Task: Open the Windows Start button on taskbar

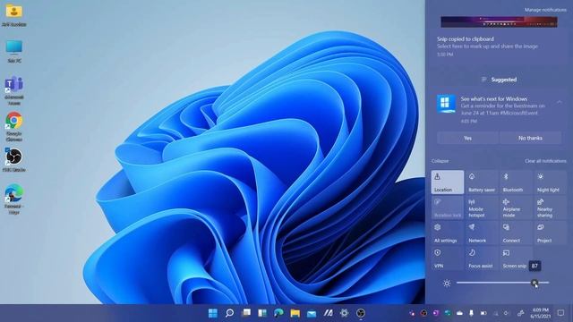Action: pyautogui.click(x=213, y=313)
